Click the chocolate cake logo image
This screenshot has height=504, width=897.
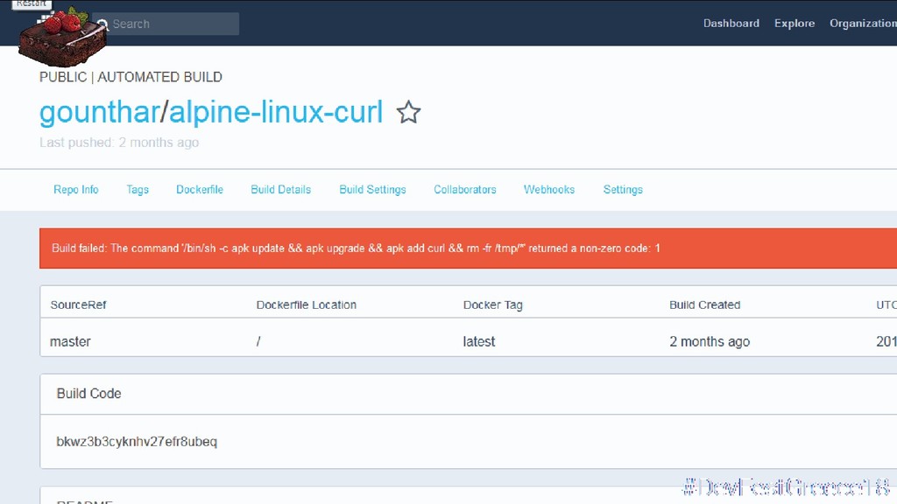click(x=62, y=37)
